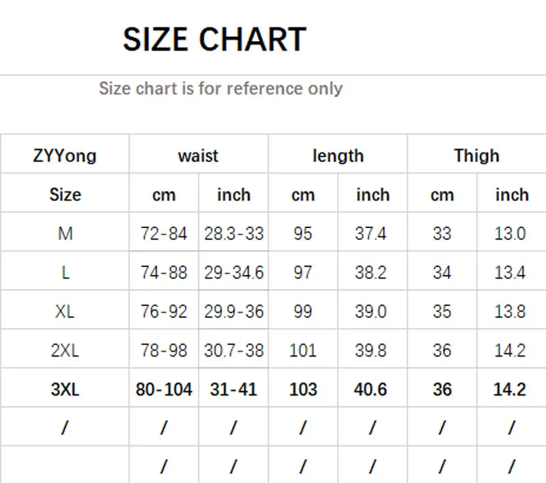
Task: Click the 80-104 waist cm cell
Action: (164, 389)
